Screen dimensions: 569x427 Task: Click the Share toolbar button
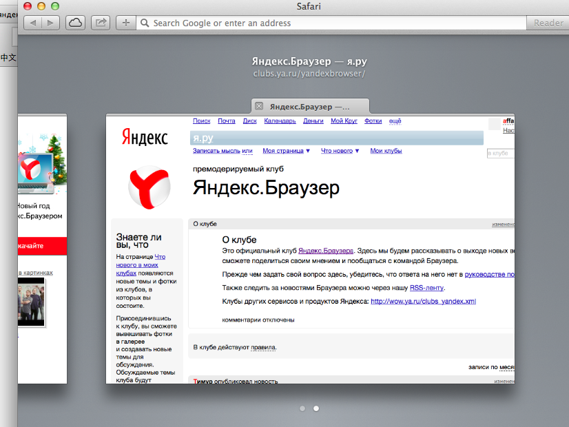click(101, 23)
